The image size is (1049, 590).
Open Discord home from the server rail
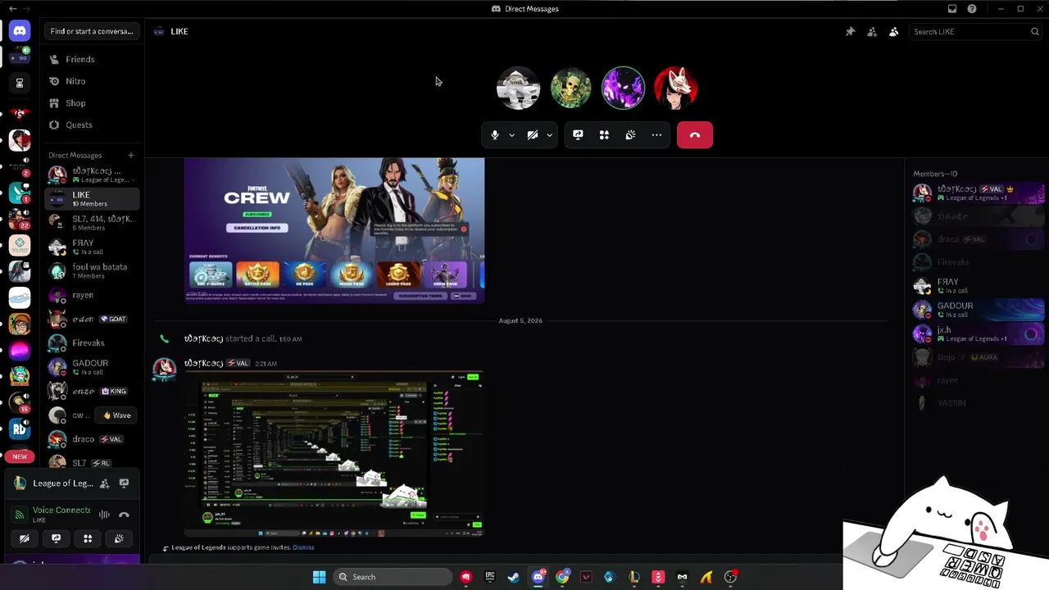(x=20, y=31)
